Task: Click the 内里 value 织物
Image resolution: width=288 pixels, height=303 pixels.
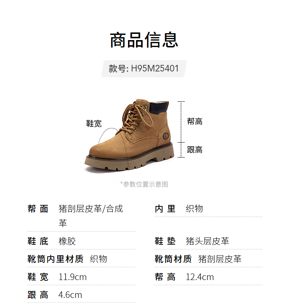Action: [x=194, y=209]
